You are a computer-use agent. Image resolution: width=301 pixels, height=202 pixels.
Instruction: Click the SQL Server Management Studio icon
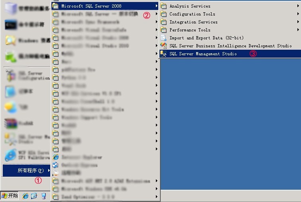(x=163, y=54)
